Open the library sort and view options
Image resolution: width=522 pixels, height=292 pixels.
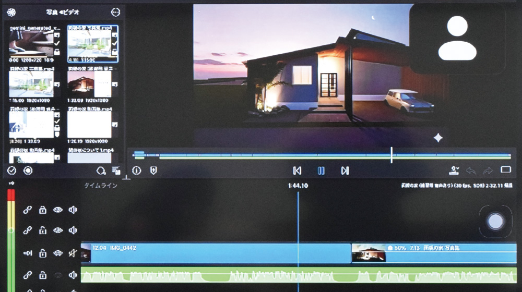(116, 171)
